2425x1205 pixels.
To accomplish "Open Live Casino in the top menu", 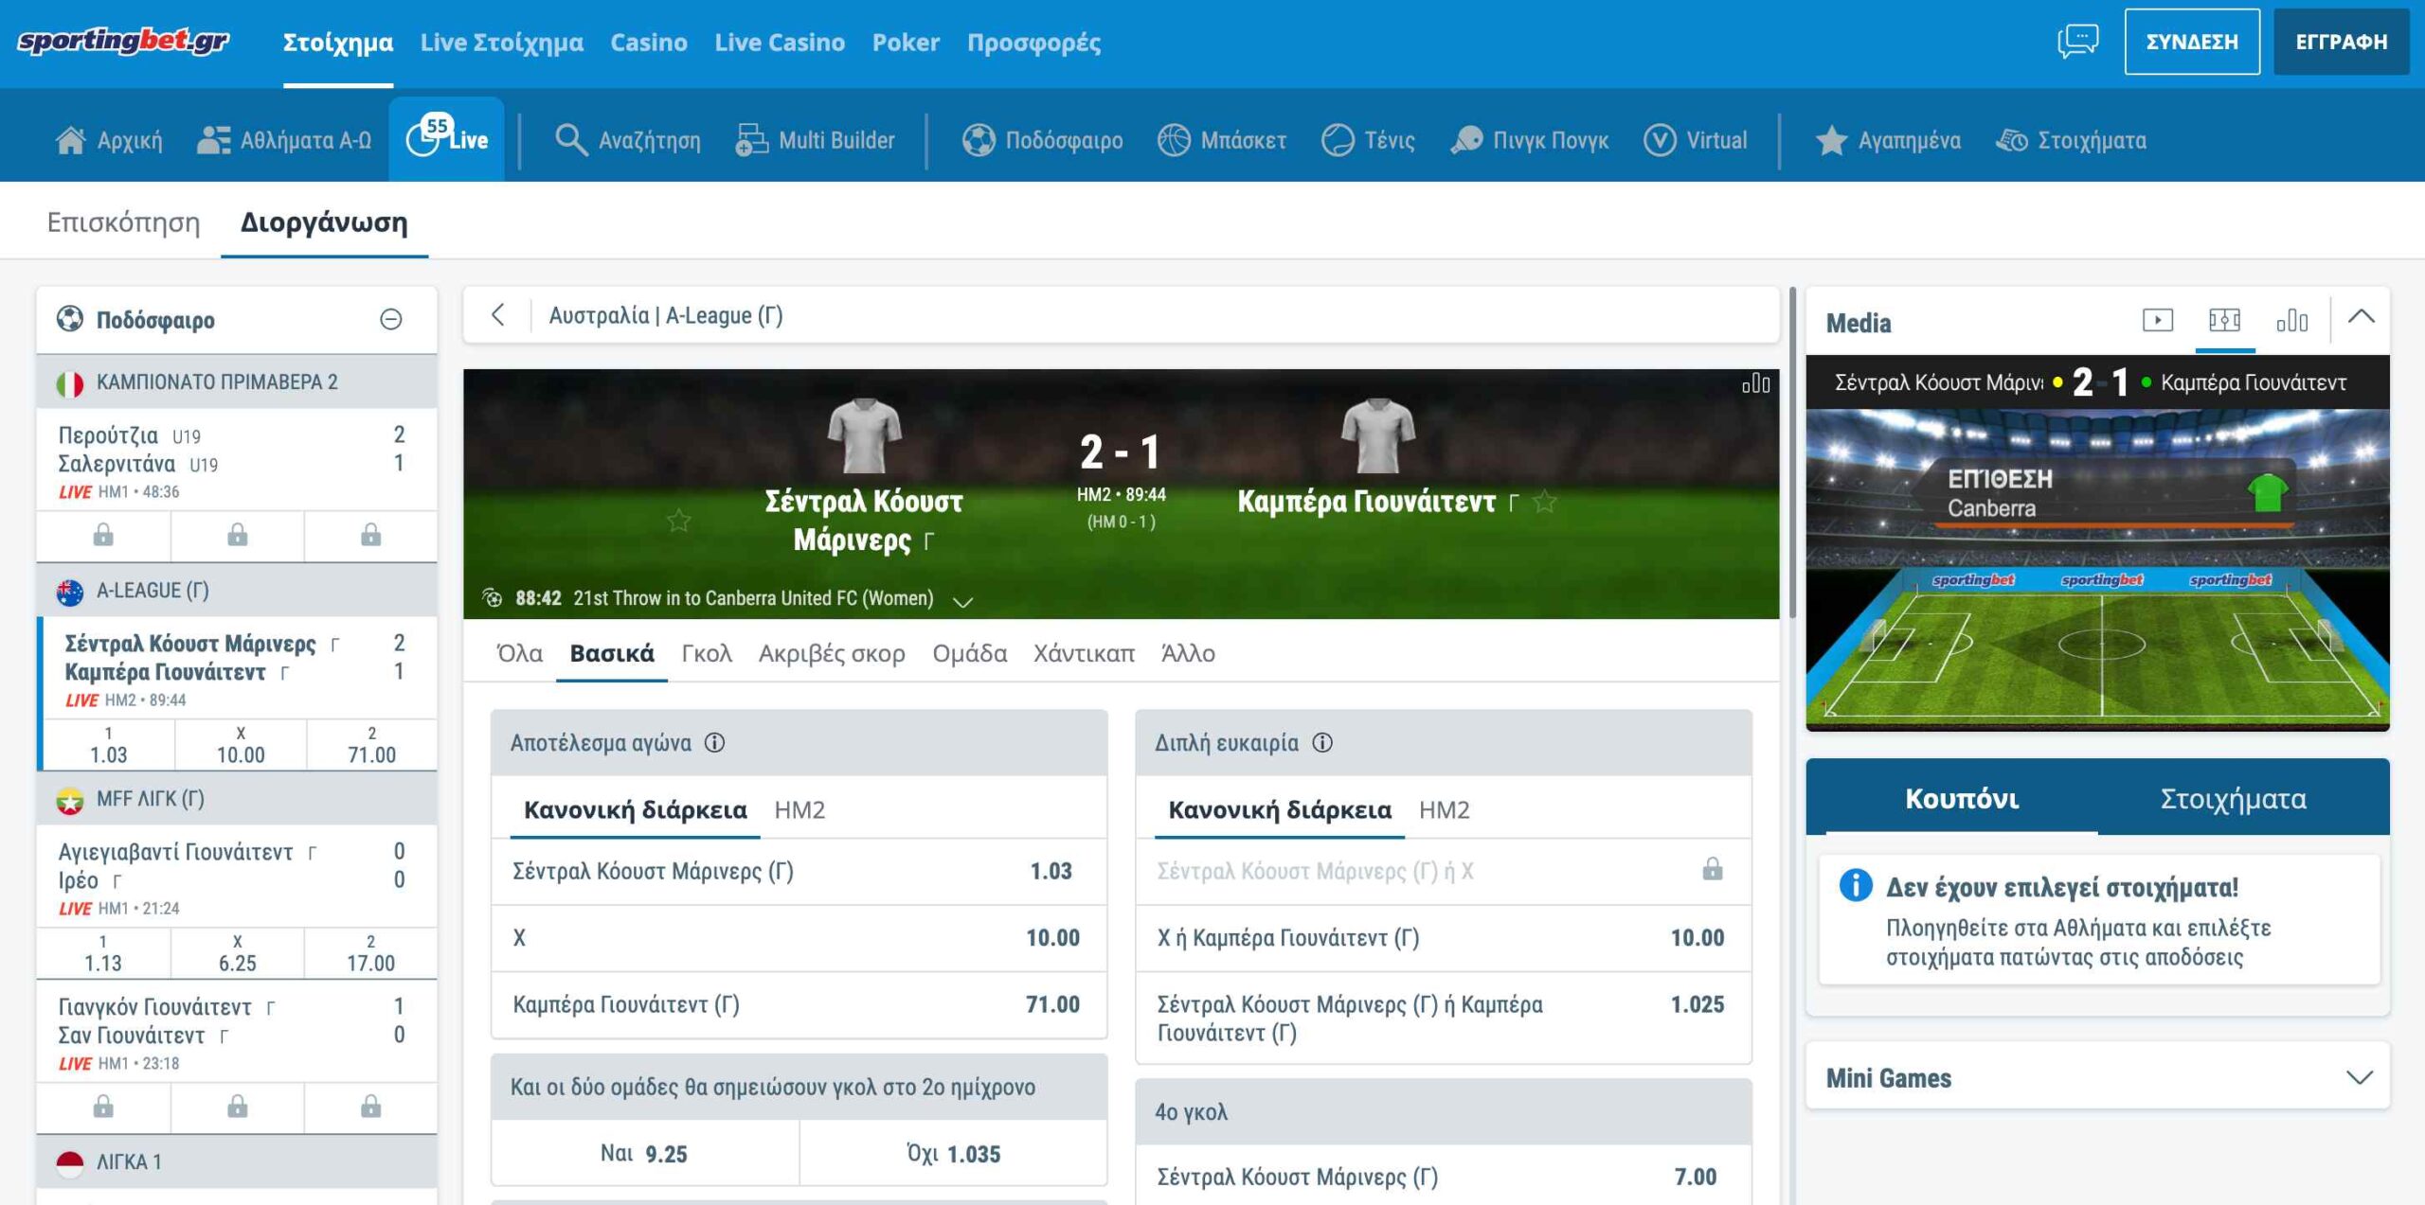I will point(780,43).
